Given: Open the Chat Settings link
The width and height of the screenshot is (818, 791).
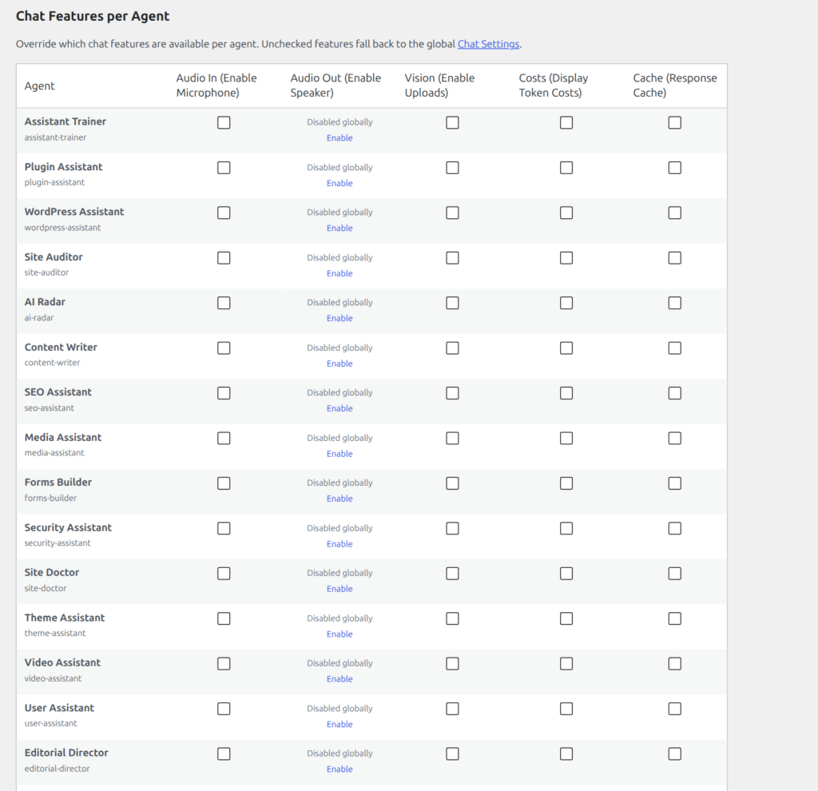Looking at the screenshot, I should click(x=488, y=44).
